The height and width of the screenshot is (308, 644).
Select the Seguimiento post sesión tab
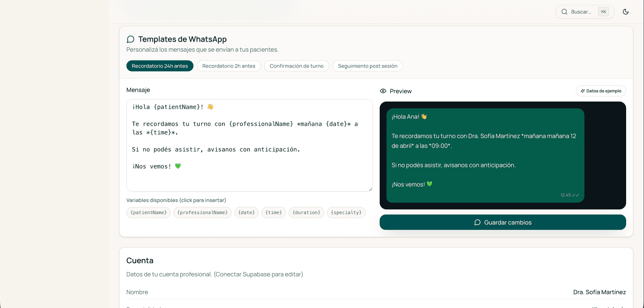pyautogui.click(x=367, y=66)
